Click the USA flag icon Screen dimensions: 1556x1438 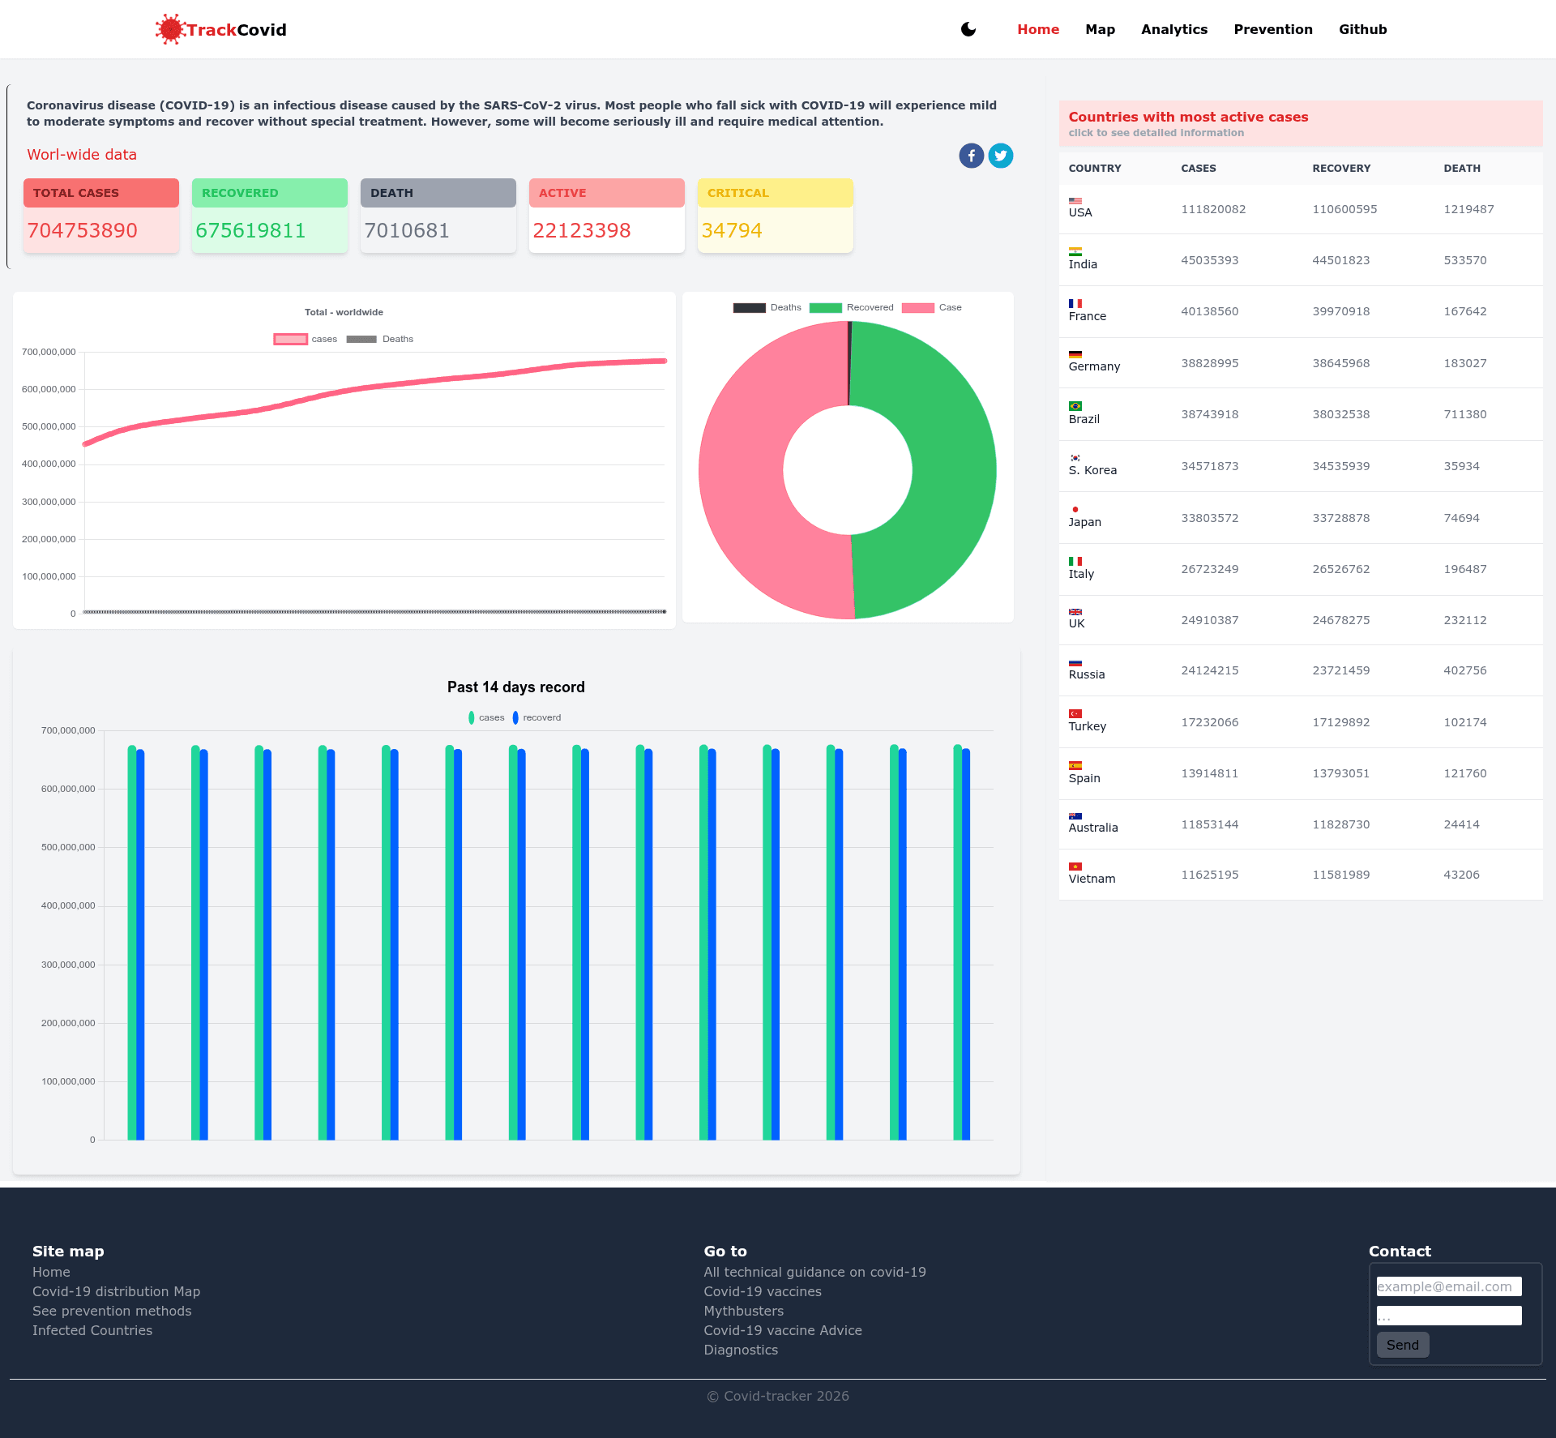point(1075,201)
